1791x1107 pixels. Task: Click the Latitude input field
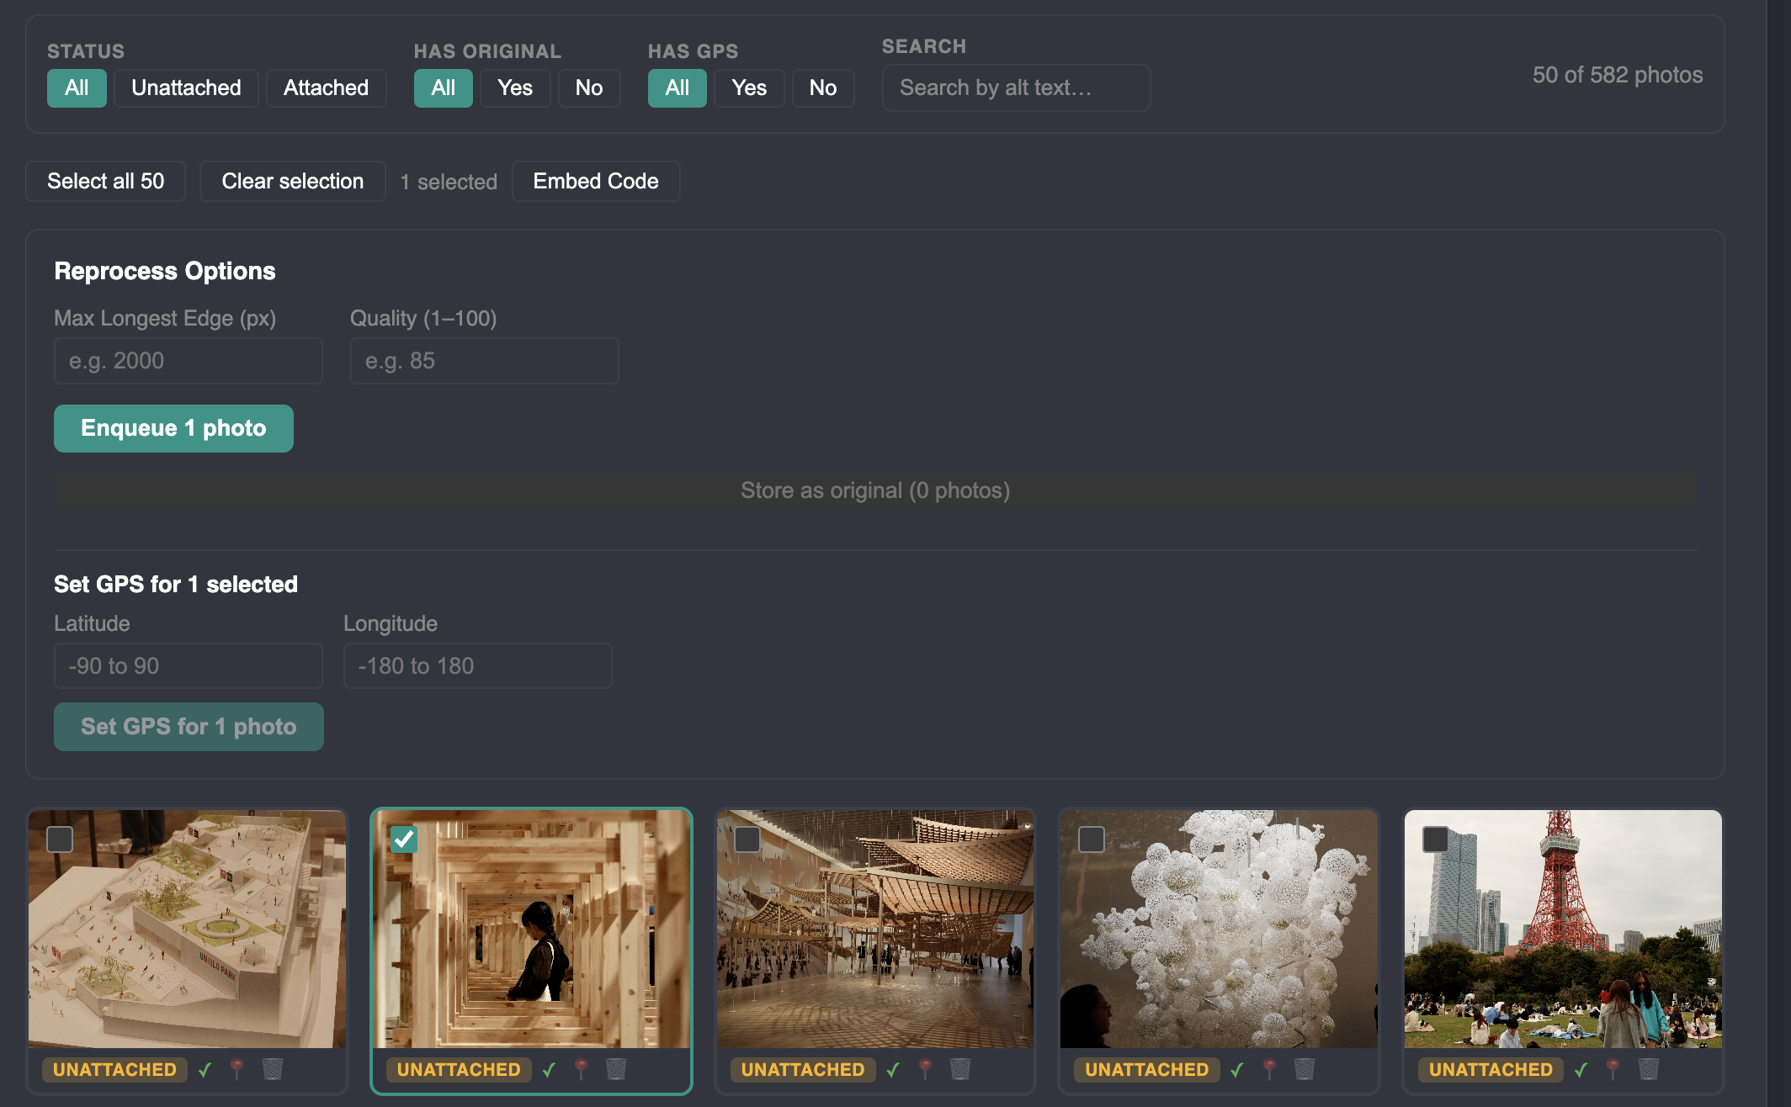(188, 666)
